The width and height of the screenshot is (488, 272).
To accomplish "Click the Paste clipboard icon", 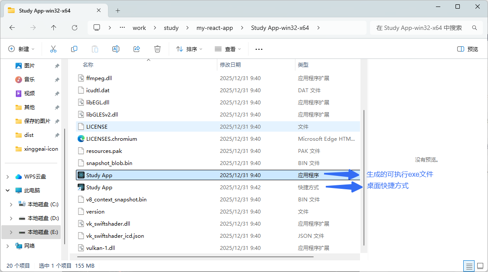I will click(95, 49).
